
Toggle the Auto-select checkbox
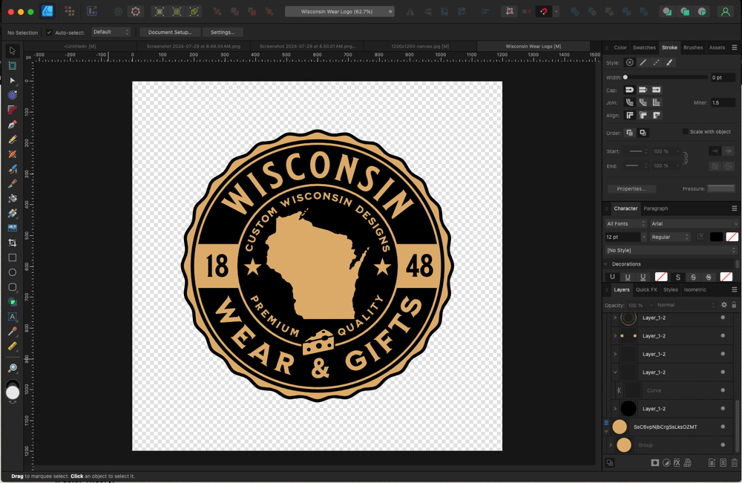(x=50, y=33)
